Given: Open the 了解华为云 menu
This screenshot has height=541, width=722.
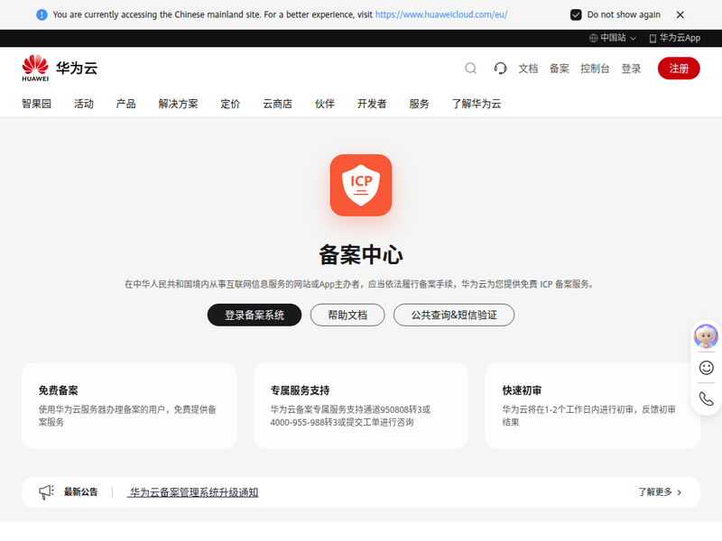Looking at the screenshot, I should coord(477,104).
